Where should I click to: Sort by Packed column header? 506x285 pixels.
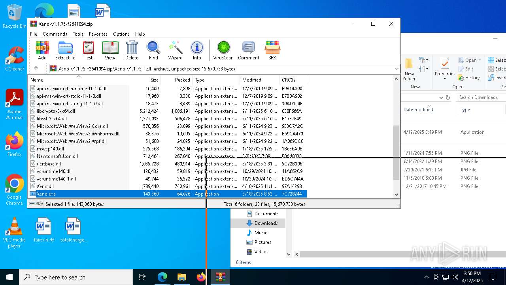pos(176,80)
